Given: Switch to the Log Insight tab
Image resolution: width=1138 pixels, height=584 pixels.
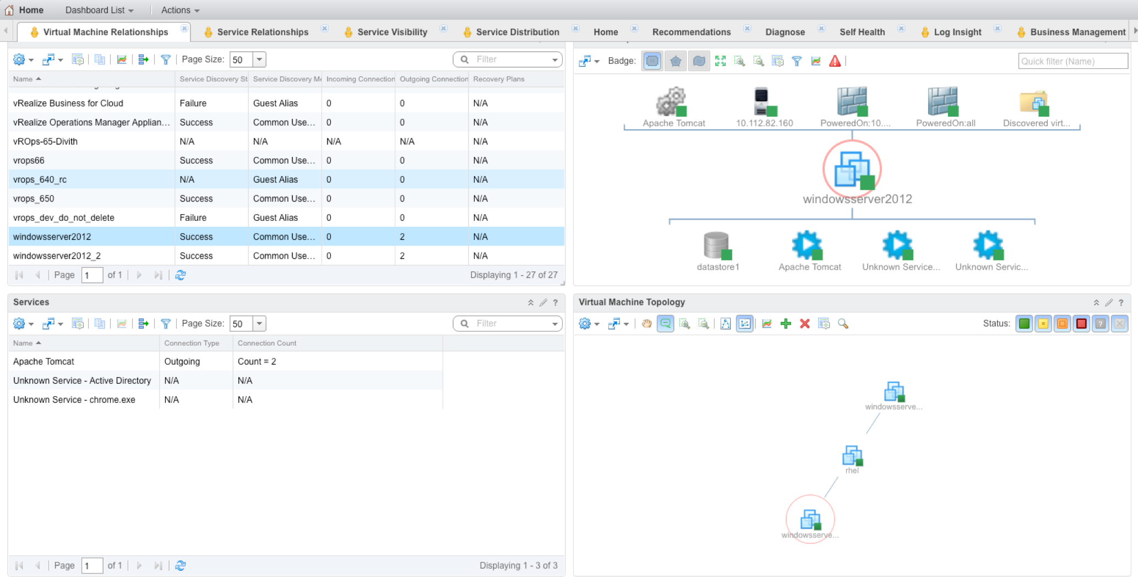Looking at the screenshot, I should click(957, 32).
